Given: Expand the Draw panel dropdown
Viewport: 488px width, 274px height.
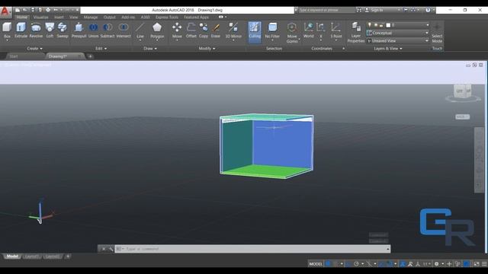Looking at the screenshot, I should pyautogui.click(x=150, y=49).
